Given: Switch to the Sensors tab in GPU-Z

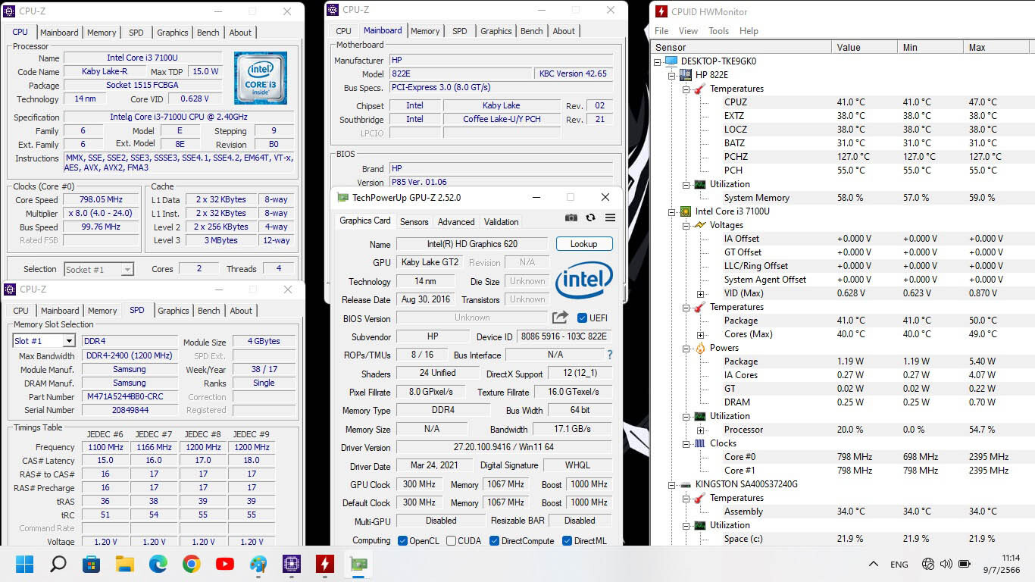Looking at the screenshot, I should point(414,222).
